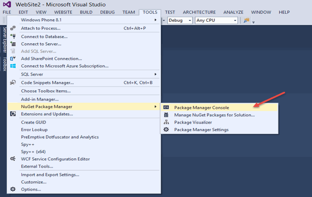Open the HELP menu
This screenshot has width=312, height=197.
coord(284,12)
